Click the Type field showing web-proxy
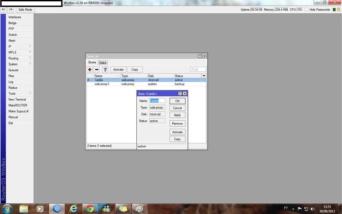The height and width of the screenshot is (214, 342). 157,107
